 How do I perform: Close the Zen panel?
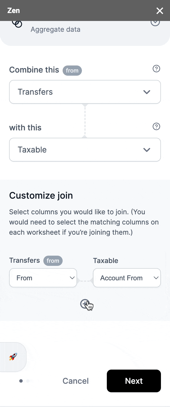click(160, 11)
